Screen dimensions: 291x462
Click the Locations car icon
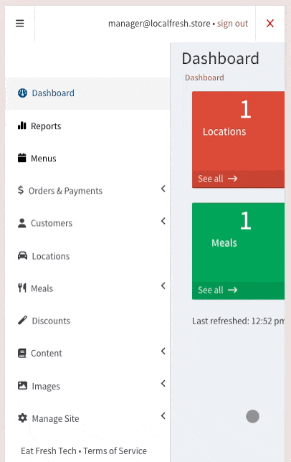point(22,255)
